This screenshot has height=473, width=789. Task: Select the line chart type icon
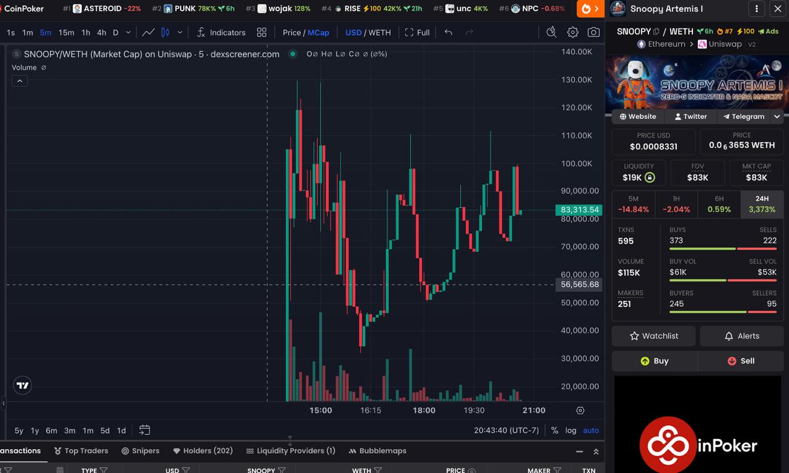(148, 33)
